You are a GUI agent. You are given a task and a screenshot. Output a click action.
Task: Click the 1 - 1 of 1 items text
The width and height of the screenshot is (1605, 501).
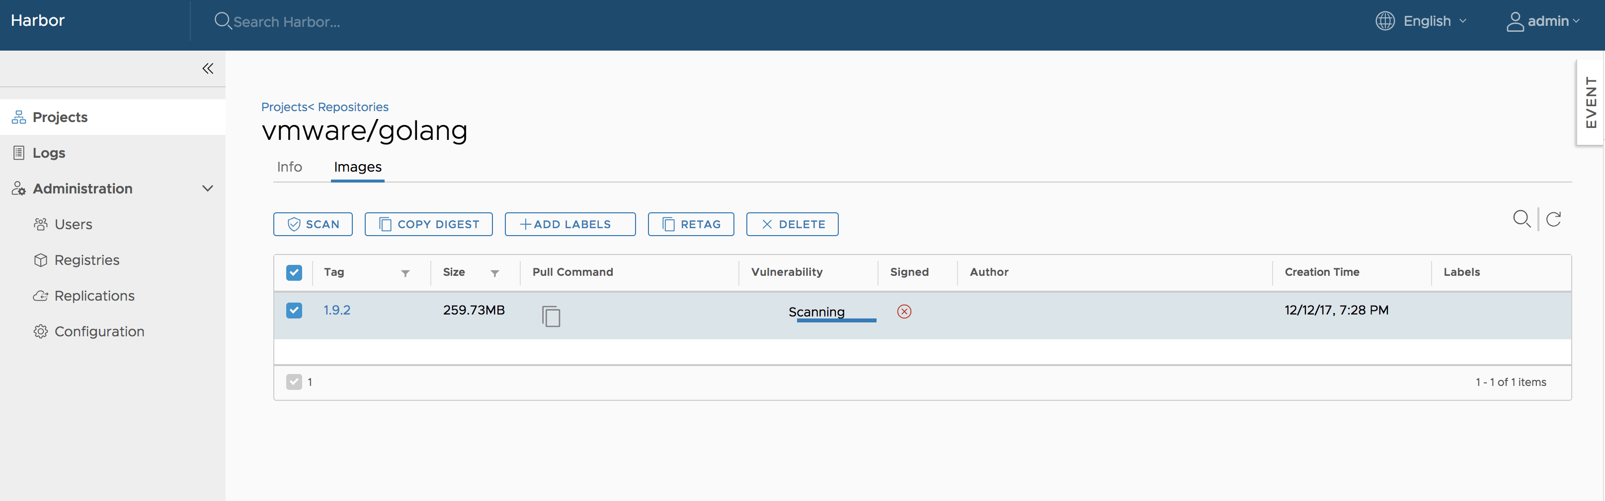pos(1510,382)
